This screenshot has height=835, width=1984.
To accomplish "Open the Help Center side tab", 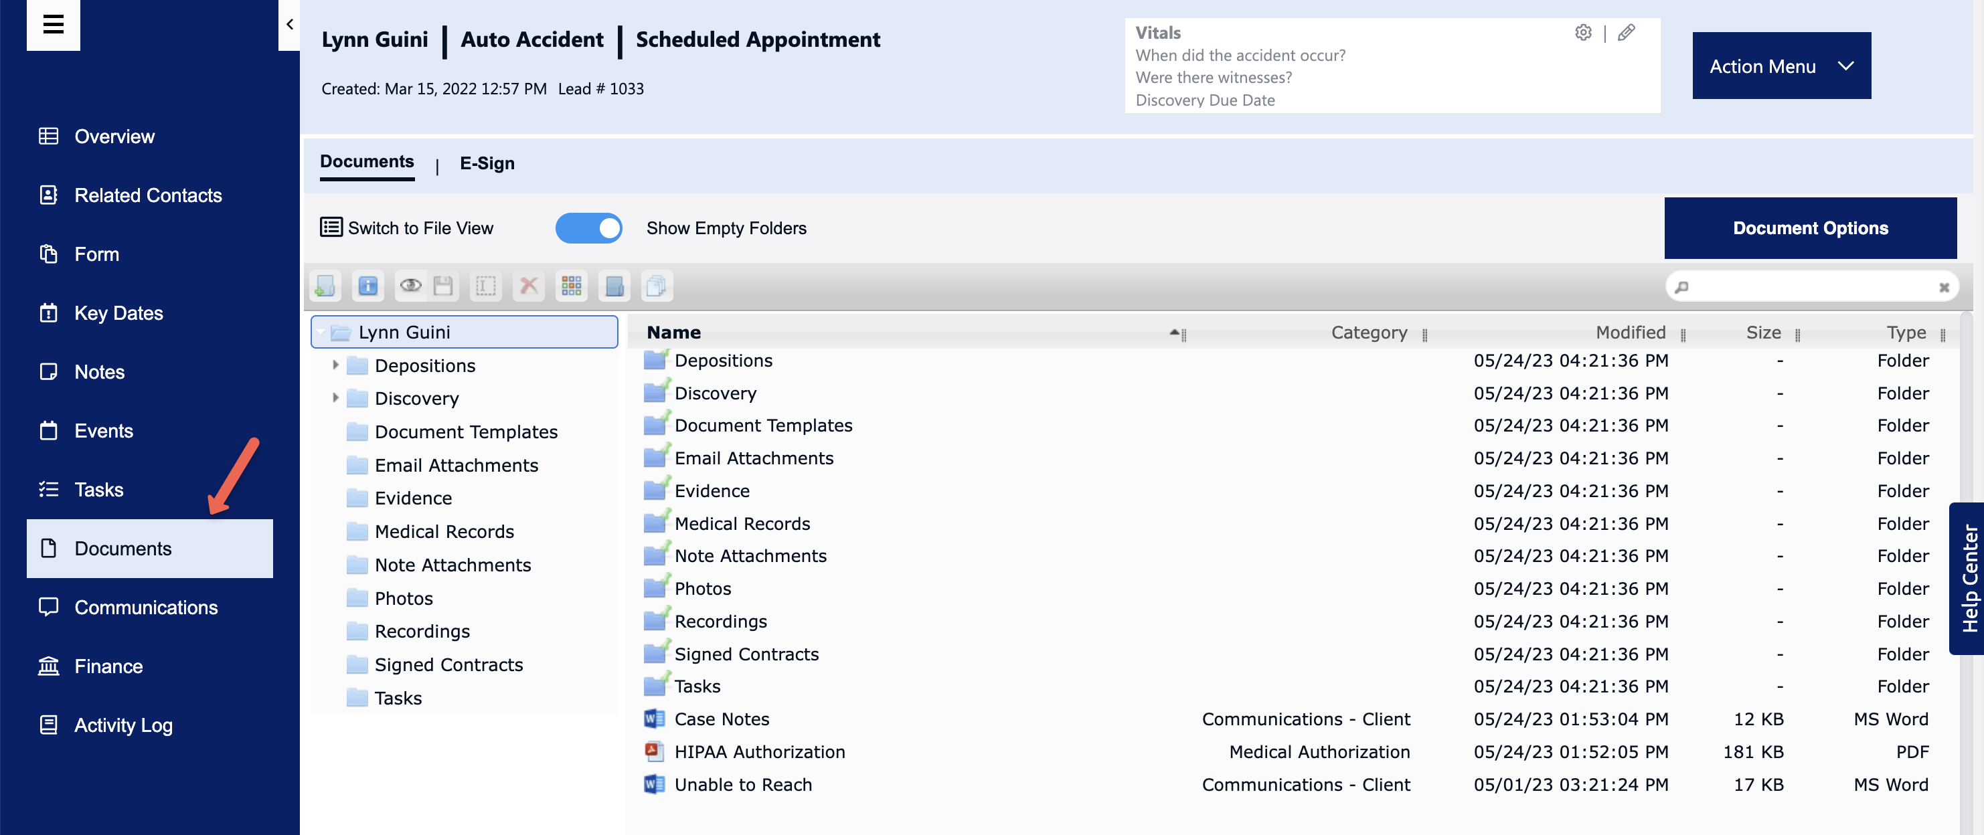I will 1967,579.
